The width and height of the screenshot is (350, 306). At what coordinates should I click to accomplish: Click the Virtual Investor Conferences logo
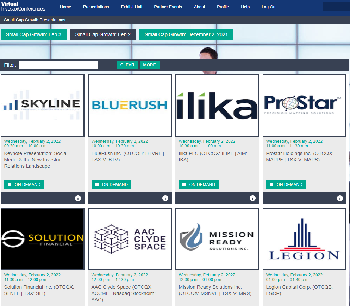[x=23, y=6]
